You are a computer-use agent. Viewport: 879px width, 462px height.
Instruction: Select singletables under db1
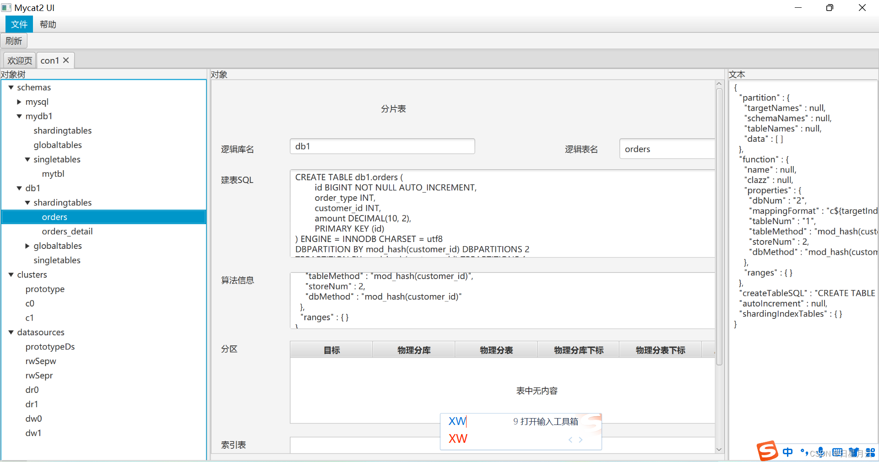pos(57,260)
